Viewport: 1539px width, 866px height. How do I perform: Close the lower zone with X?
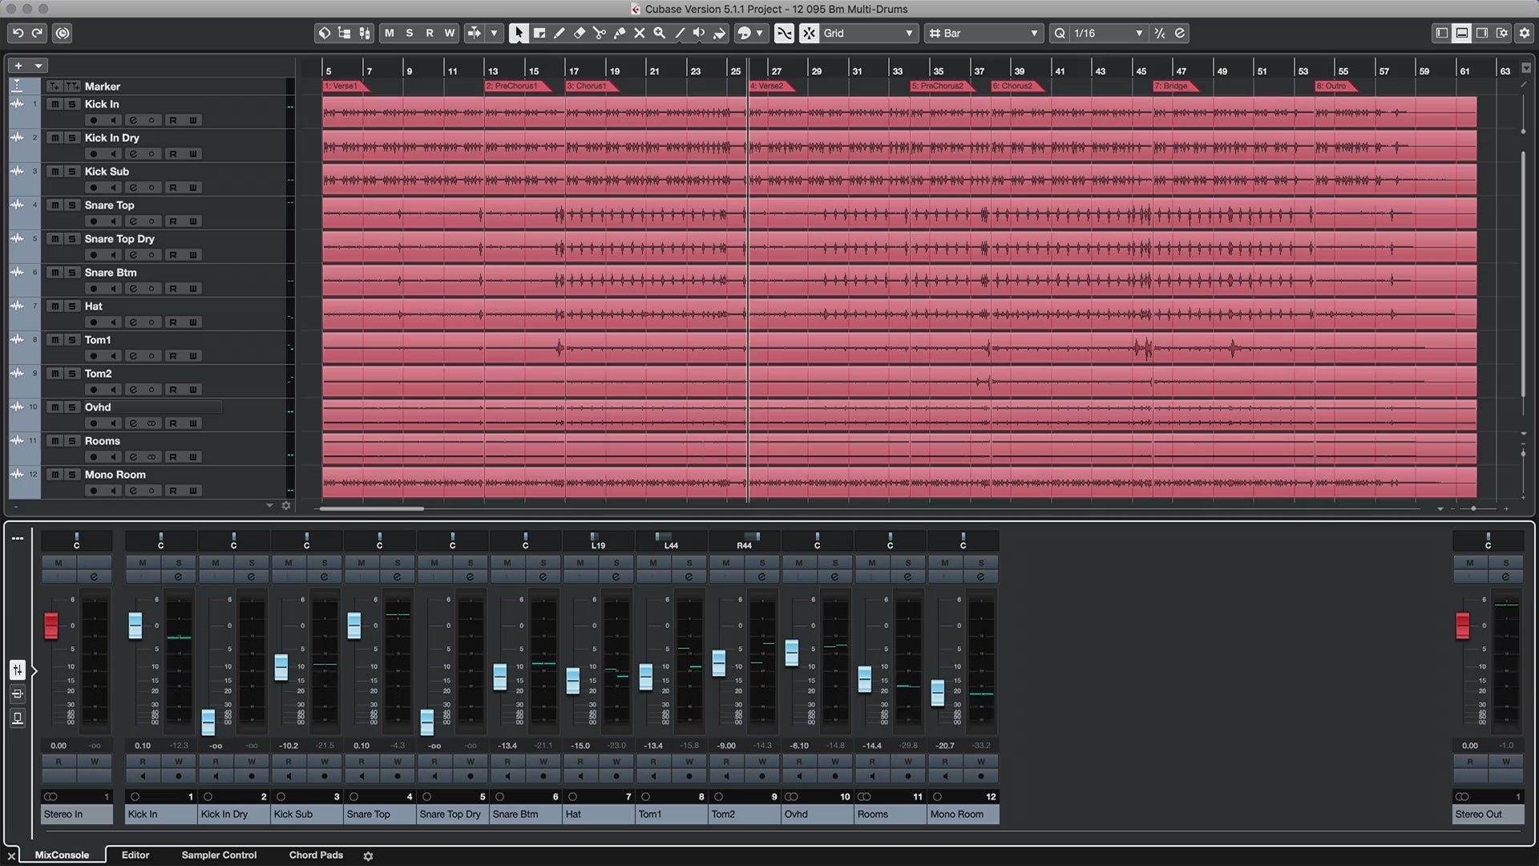coord(11,856)
